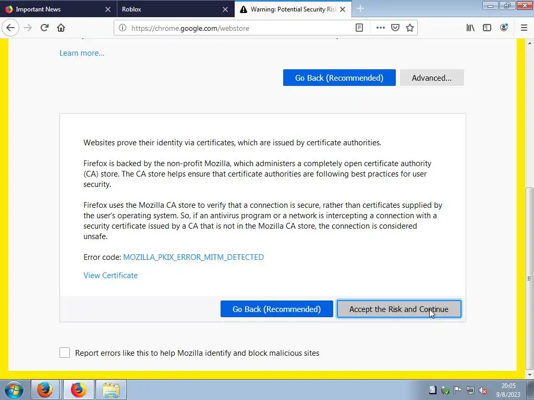
Task: Switch to the Roblox tab
Action: 176,9
